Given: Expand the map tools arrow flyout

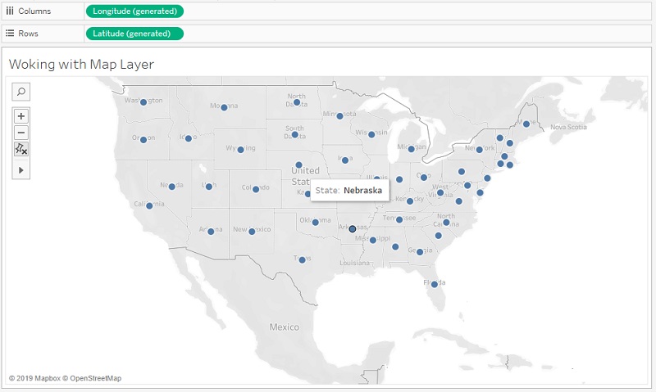Looking at the screenshot, I should pos(21,170).
